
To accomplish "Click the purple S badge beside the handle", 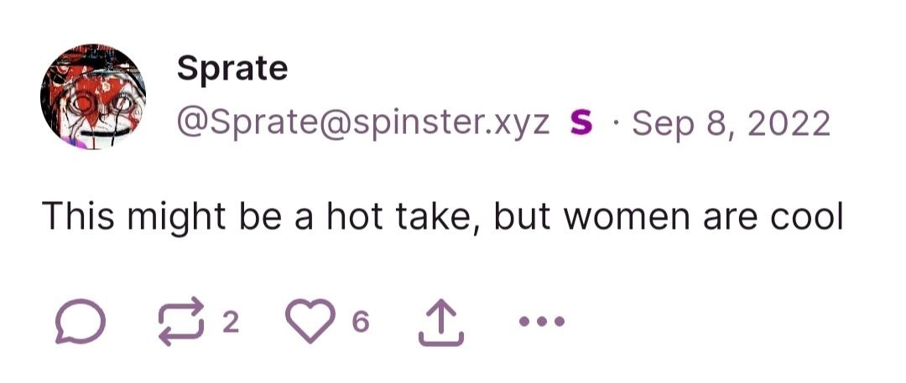I will point(581,123).
